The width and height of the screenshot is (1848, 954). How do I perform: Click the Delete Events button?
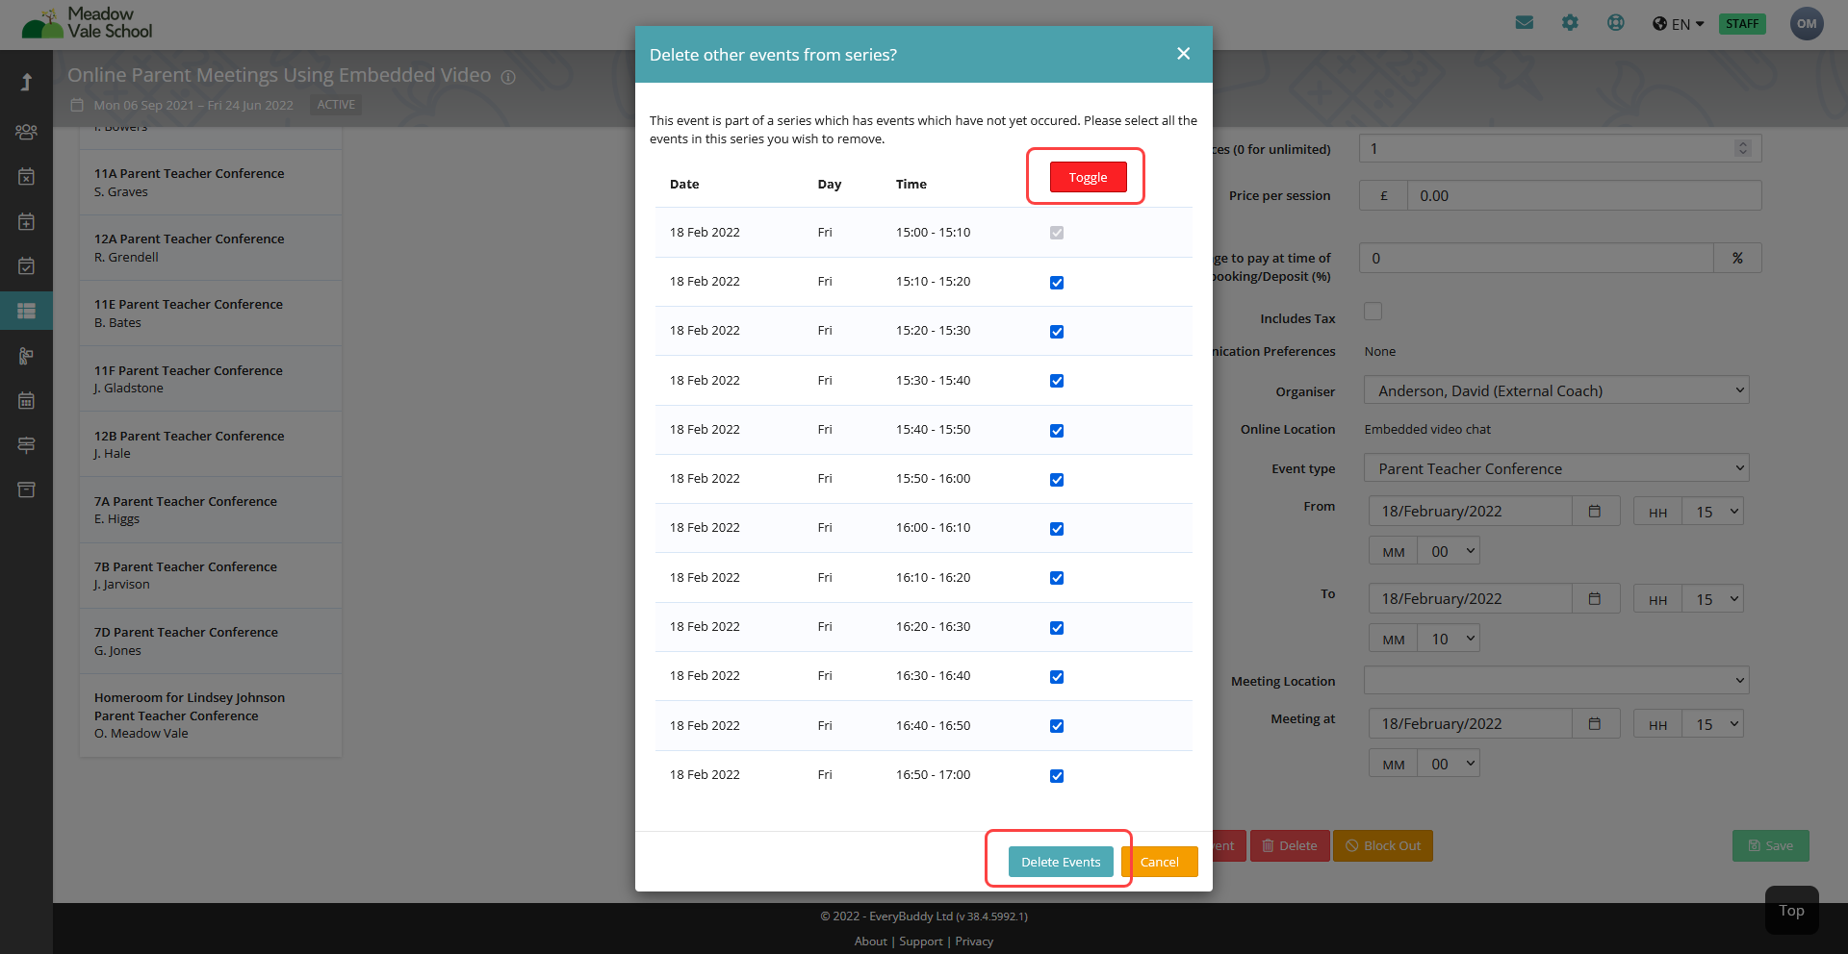tap(1061, 862)
